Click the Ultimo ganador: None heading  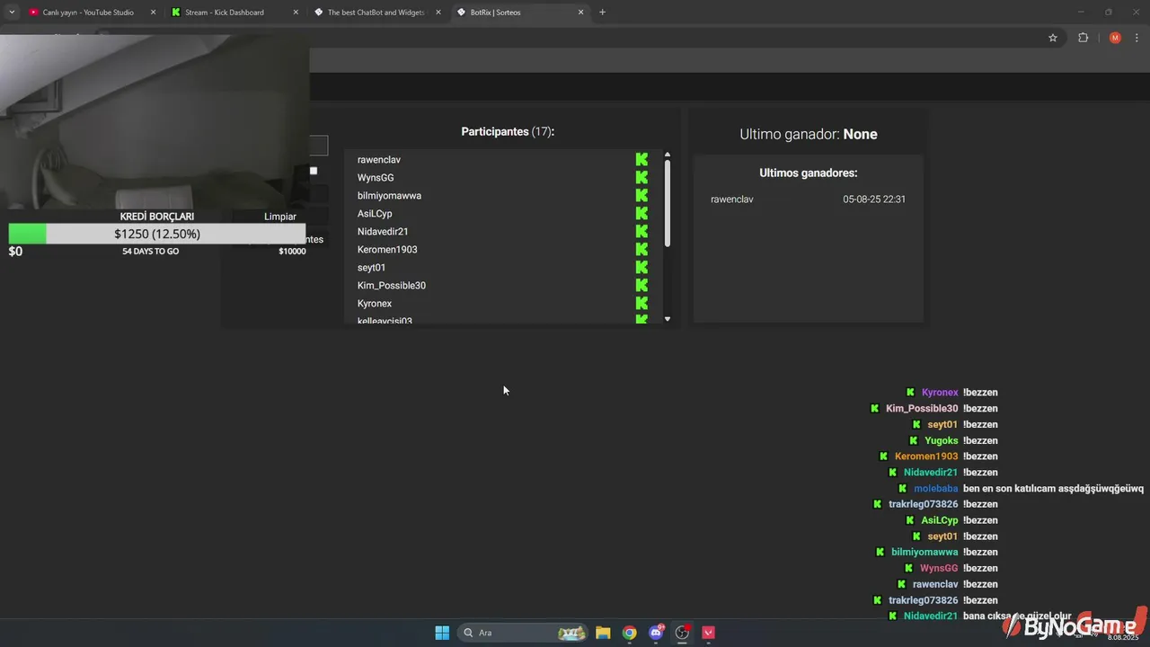[809, 134]
